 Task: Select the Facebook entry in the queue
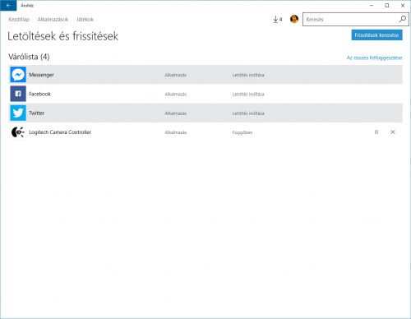click(x=205, y=94)
